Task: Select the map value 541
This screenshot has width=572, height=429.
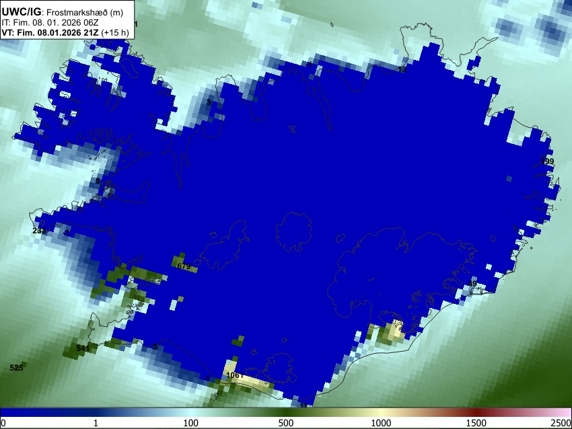Action: (83, 348)
